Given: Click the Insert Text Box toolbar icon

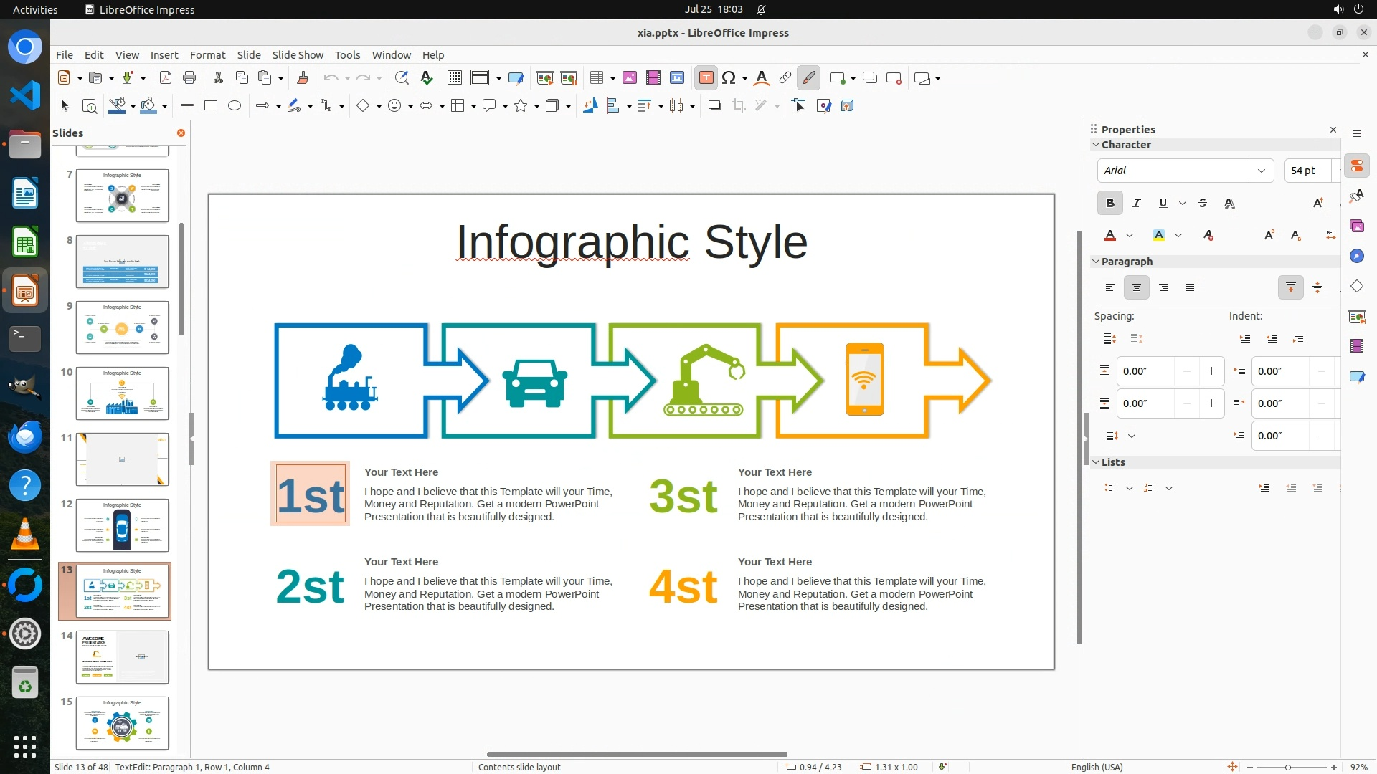Looking at the screenshot, I should [706, 78].
